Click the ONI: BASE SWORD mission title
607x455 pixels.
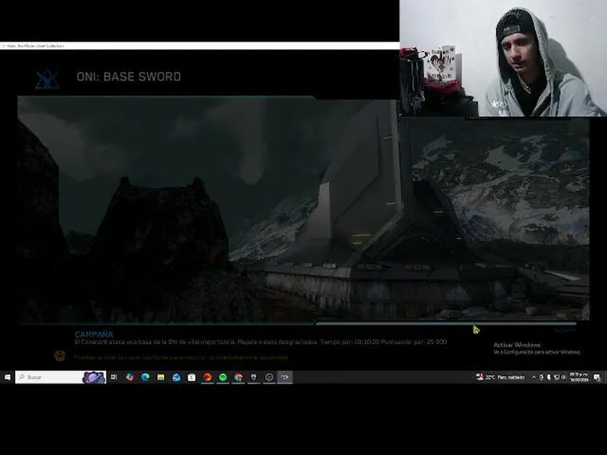(x=129, y=76)
